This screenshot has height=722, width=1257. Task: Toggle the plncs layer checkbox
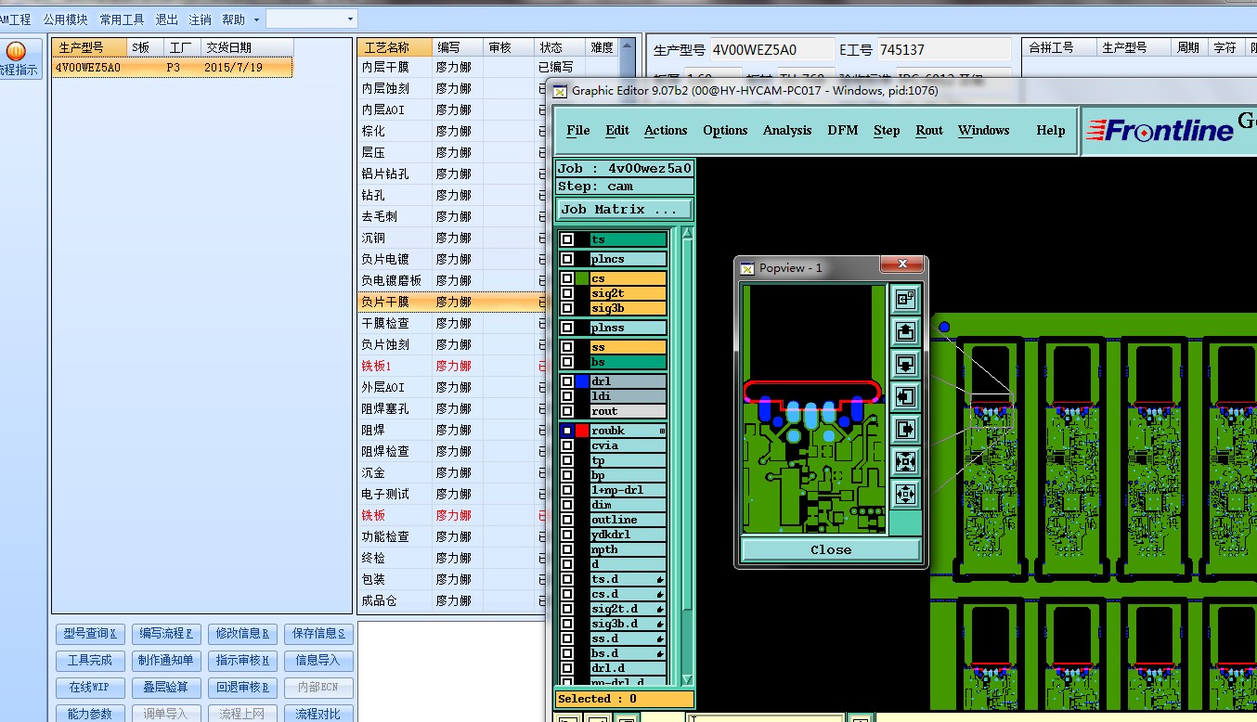pos(567,259)
